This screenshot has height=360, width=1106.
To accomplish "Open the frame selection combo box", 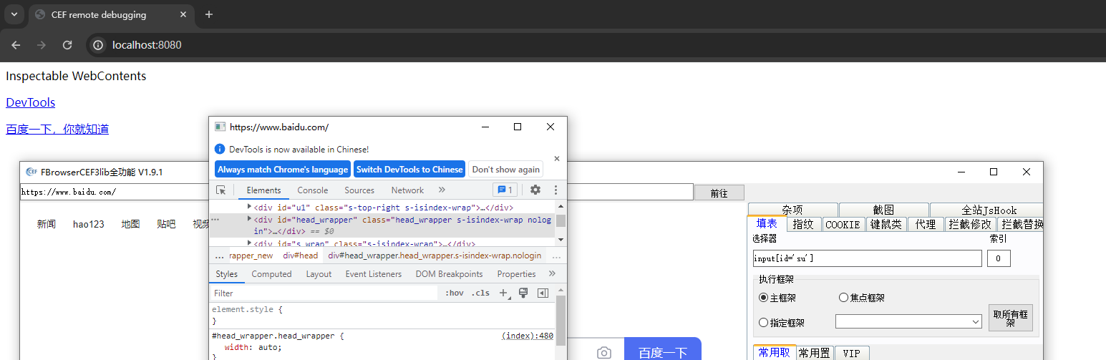I will click(908, 322).
